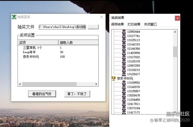Select result entry 13028478
The image size is (193, 127).
pos(134,95)
